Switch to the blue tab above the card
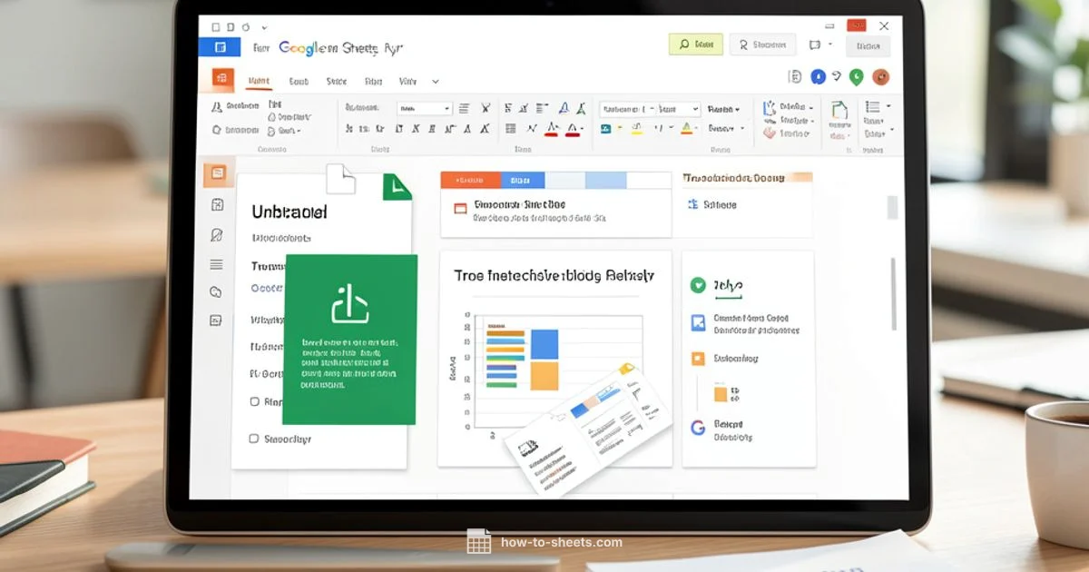The height and width of the screenshot is (572, 1089). pyautogui.click(x=522, y=181)
